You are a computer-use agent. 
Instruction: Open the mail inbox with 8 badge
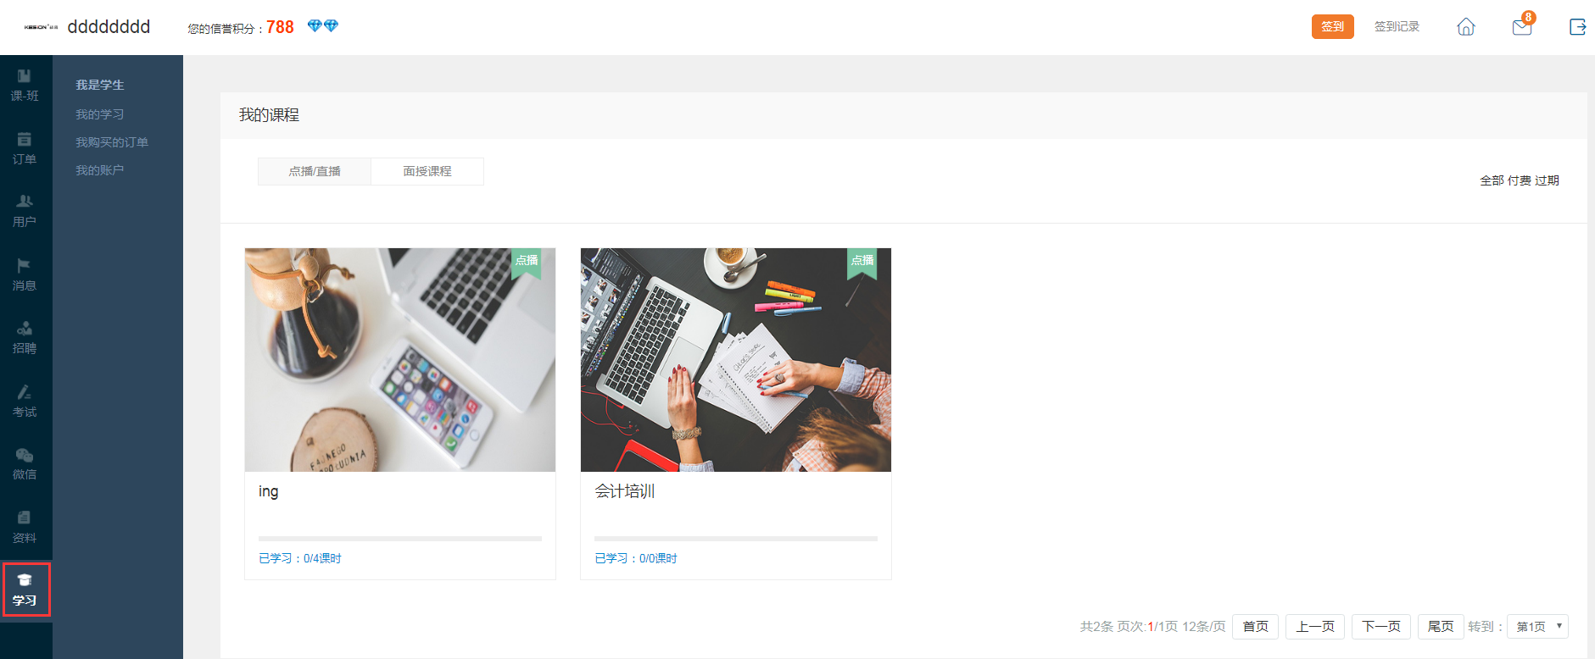click(1523, 25)
